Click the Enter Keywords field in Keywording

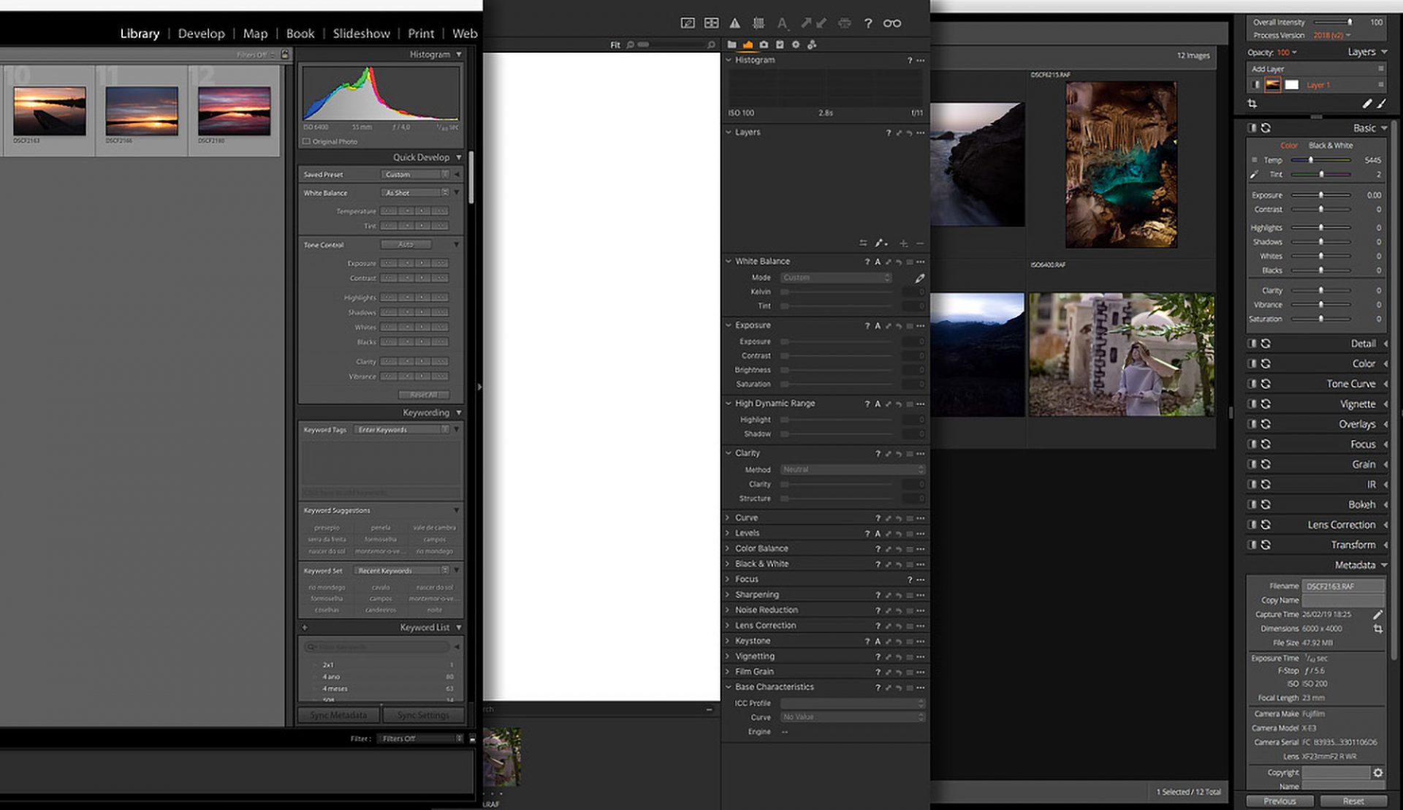(402, 430)
